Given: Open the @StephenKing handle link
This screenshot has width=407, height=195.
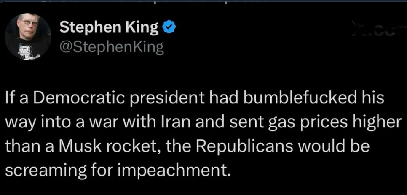Looking at the screenshot, I should click(111, 47).
